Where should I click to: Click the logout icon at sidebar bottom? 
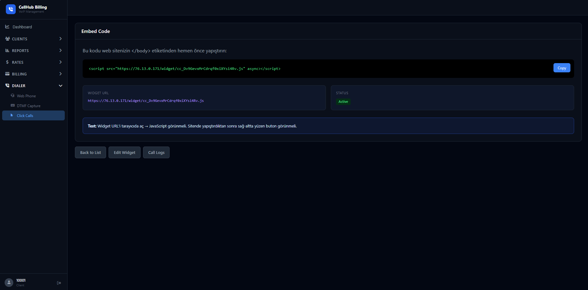59,283
